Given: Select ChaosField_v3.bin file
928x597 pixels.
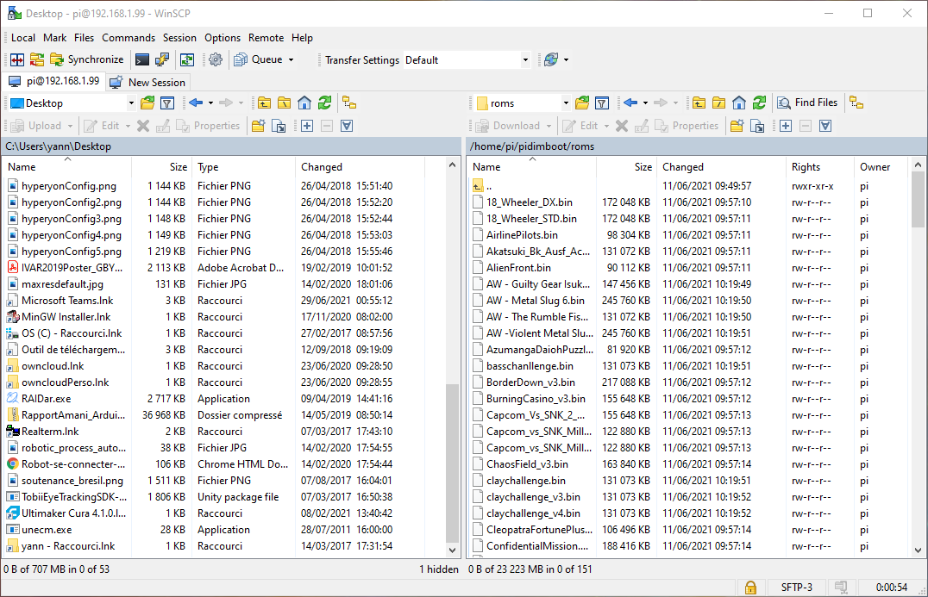Looking at the screenshot, I should tap(527, 464).
